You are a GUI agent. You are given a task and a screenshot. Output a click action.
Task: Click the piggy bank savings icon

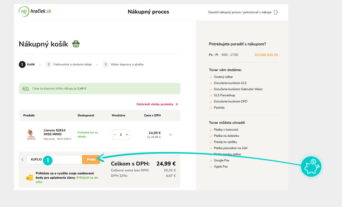[311, 167]
